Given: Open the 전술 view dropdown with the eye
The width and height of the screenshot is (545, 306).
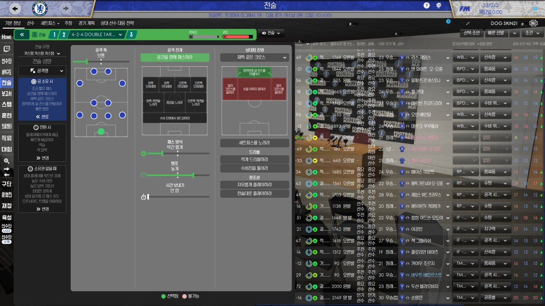Looking at the screenshot, I should (x=271, y=33).
